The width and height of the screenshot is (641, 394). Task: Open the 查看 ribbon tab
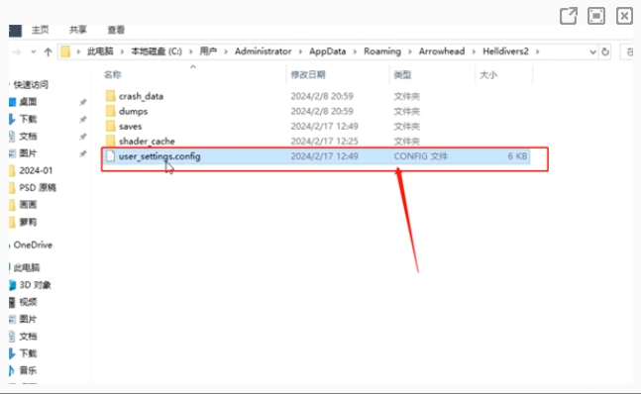pyautogui.click(x=116, y=30)
